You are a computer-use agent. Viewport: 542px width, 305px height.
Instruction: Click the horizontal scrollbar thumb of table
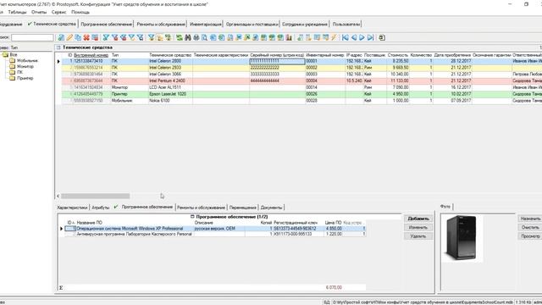96,196
